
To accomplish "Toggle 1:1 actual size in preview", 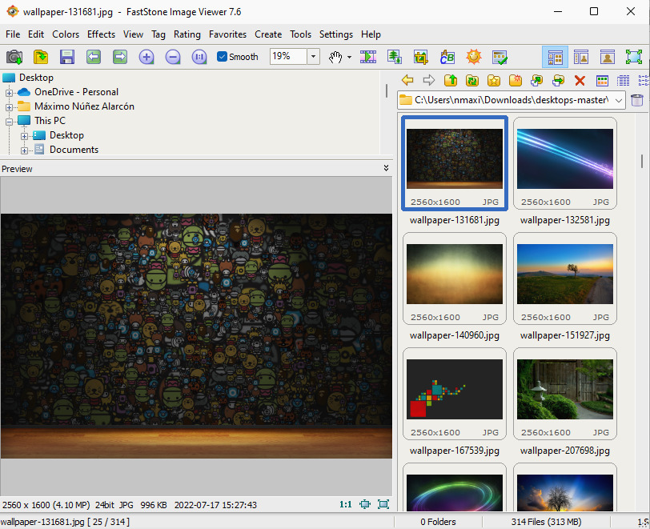I will (346, 504).
